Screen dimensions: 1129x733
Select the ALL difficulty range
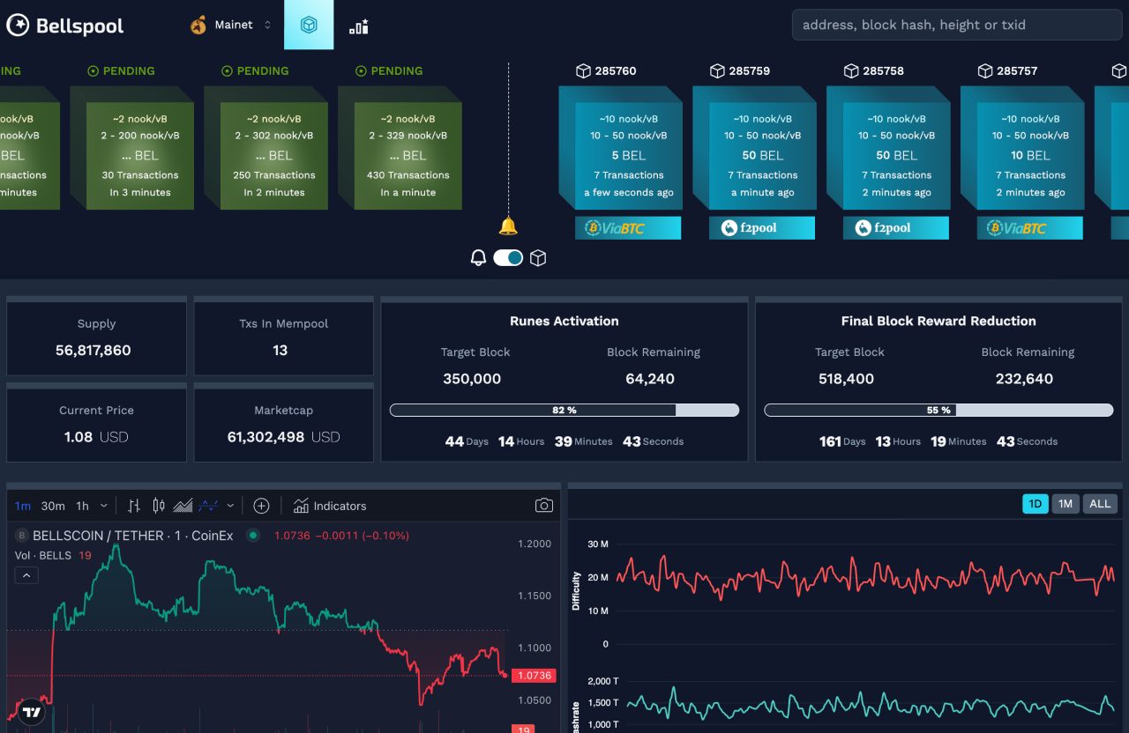tap(1100, 504)
